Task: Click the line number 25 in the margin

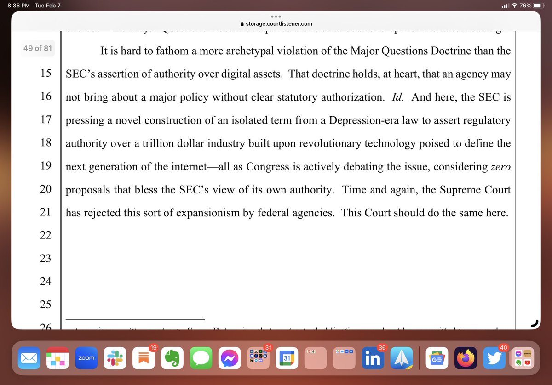Action: click(46, 305)
